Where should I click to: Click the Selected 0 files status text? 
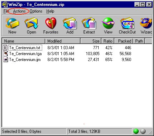pos(22,131)
